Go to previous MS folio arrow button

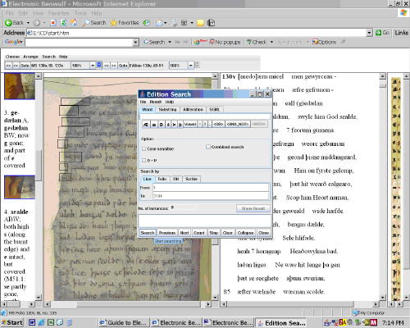8,66
